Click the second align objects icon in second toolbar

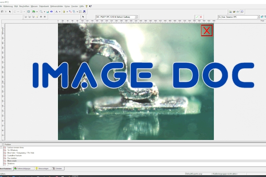tap(29, 17)
